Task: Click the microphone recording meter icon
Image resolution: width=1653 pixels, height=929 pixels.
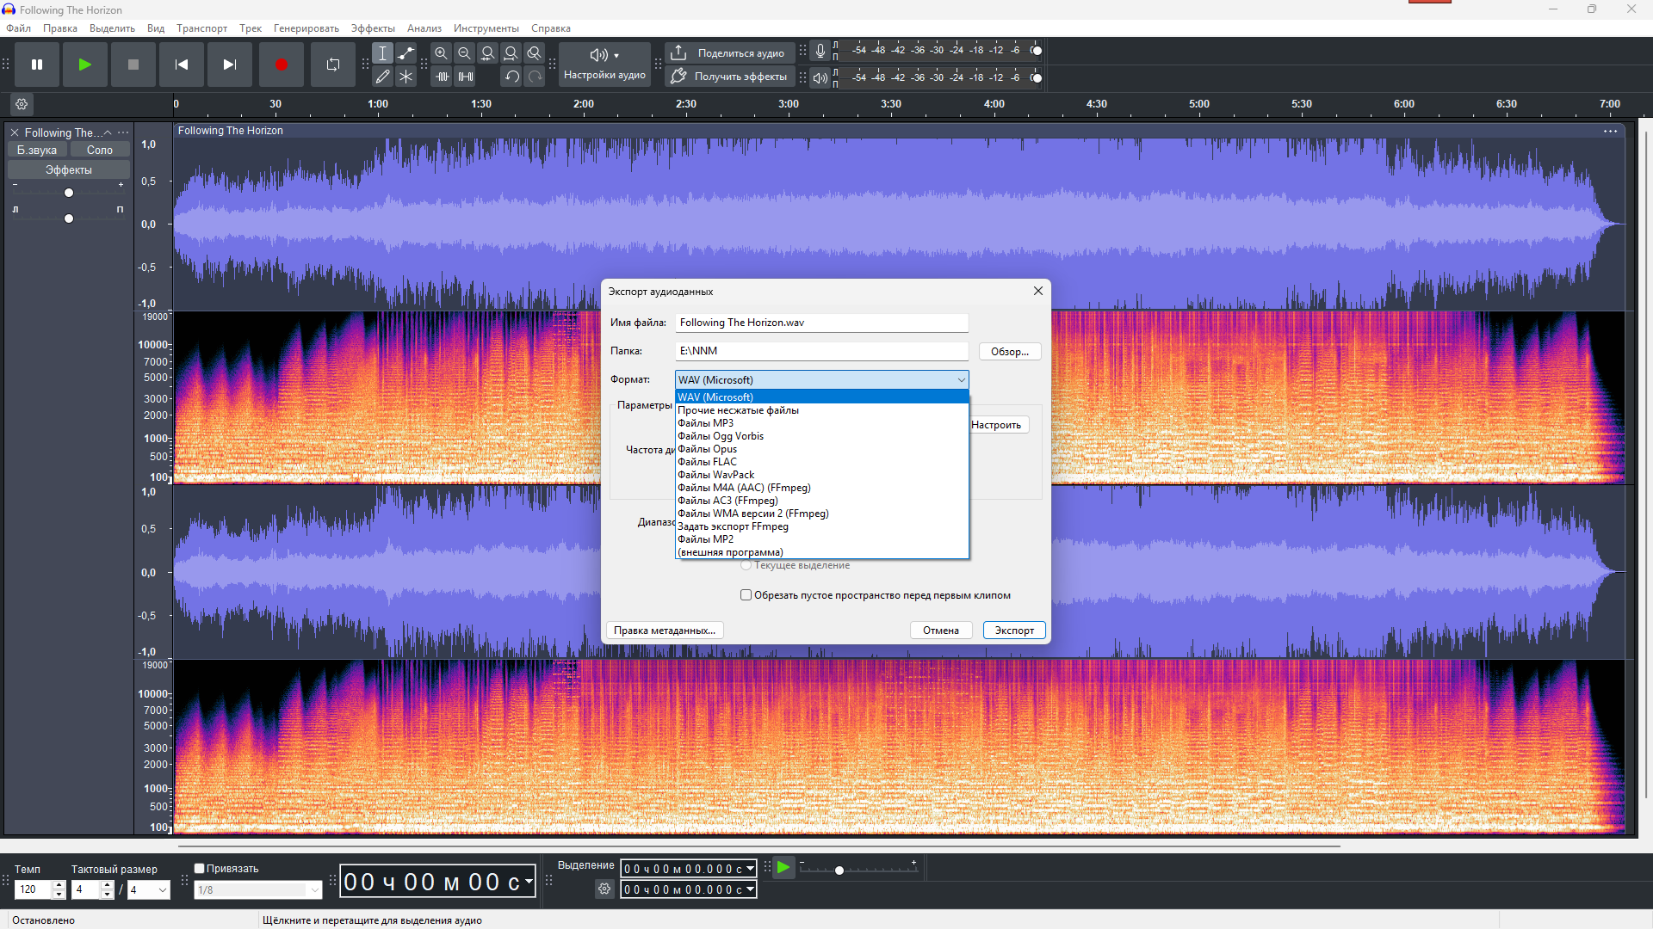Action: [x=820, y=51]
